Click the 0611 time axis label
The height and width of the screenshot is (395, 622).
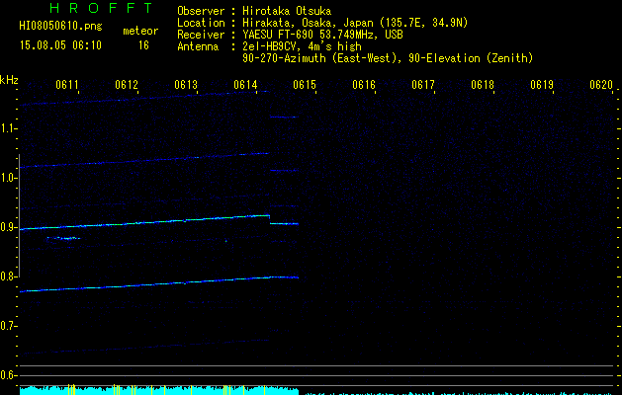pyautogui.click(x=67, y=85)
